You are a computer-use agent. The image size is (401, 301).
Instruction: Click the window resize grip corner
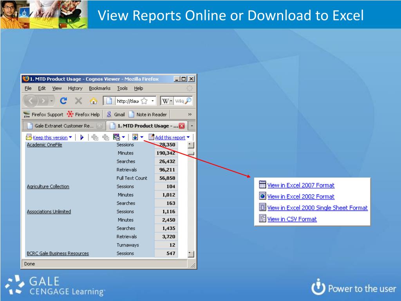tap(193, 265)
